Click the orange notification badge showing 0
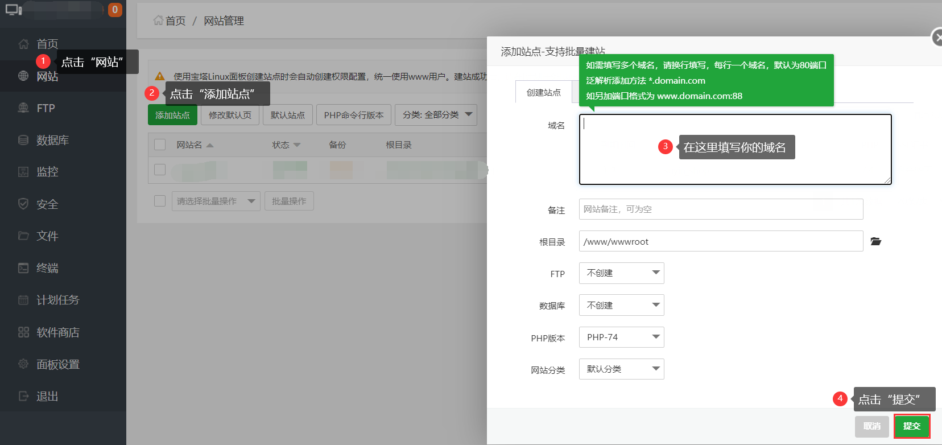942x445 pixels. point(115,10)
